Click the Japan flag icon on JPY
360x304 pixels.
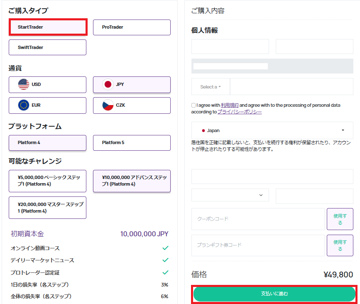tap(108, 84)
